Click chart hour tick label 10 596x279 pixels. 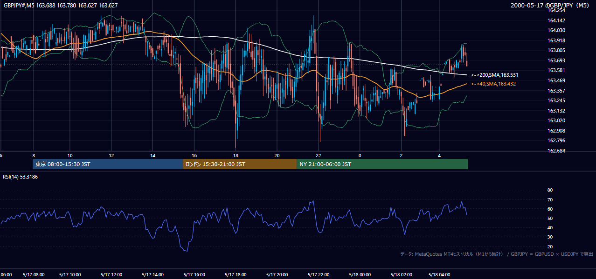(70, 155)
